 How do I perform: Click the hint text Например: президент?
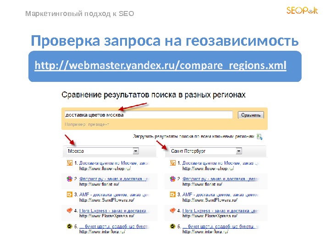point(87,124)
